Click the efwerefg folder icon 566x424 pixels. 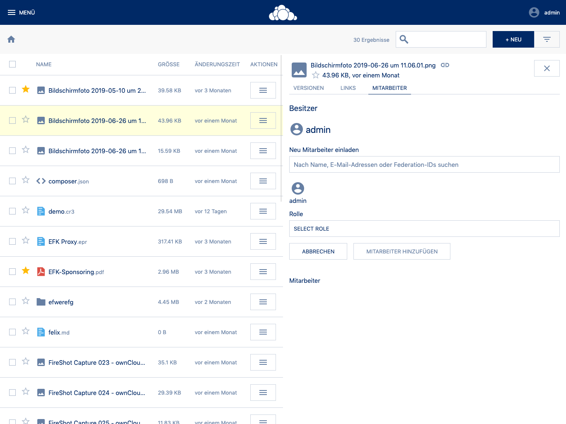[x=41, y=302]
